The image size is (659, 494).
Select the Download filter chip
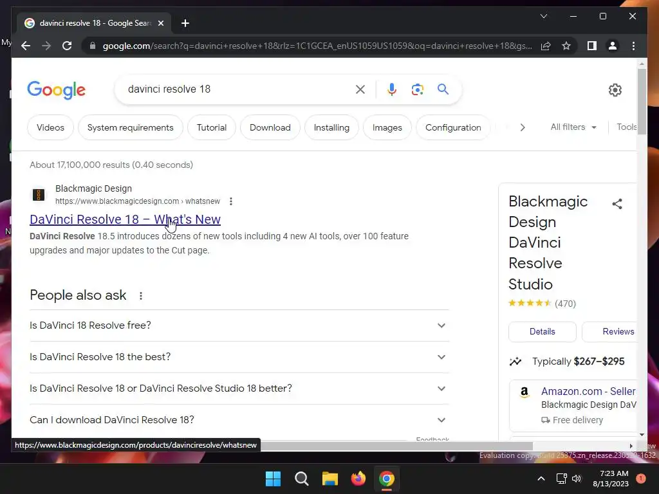tap(270, 127)
